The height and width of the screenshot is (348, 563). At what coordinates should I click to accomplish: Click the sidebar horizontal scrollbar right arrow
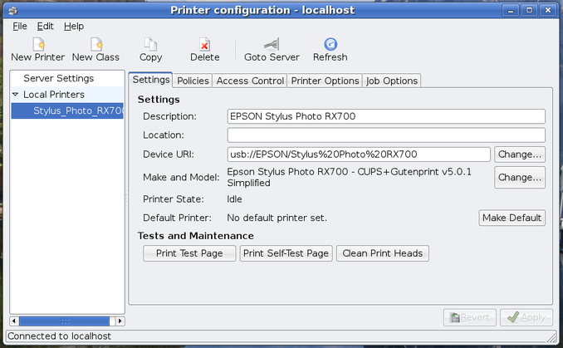(x=120, y=321)
